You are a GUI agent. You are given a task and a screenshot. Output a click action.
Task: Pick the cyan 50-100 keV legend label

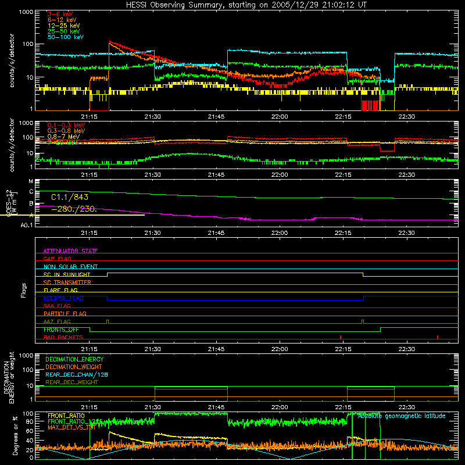(66, 37)
